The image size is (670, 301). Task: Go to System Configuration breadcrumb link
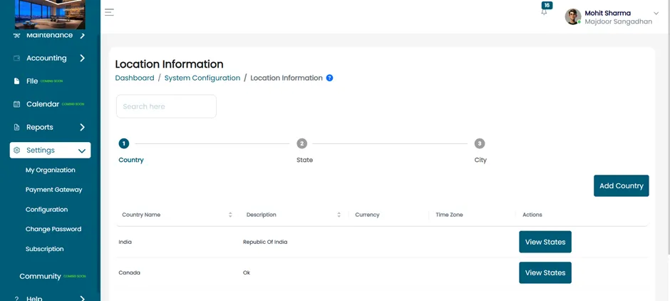point(202,78)
